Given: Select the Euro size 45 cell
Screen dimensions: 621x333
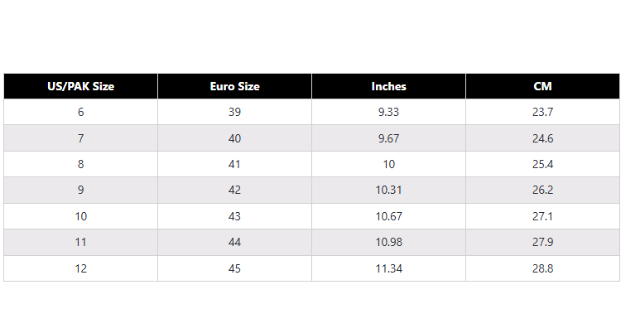Looking at the screenshot, I should pyautogui.click(x=234, y=268).
